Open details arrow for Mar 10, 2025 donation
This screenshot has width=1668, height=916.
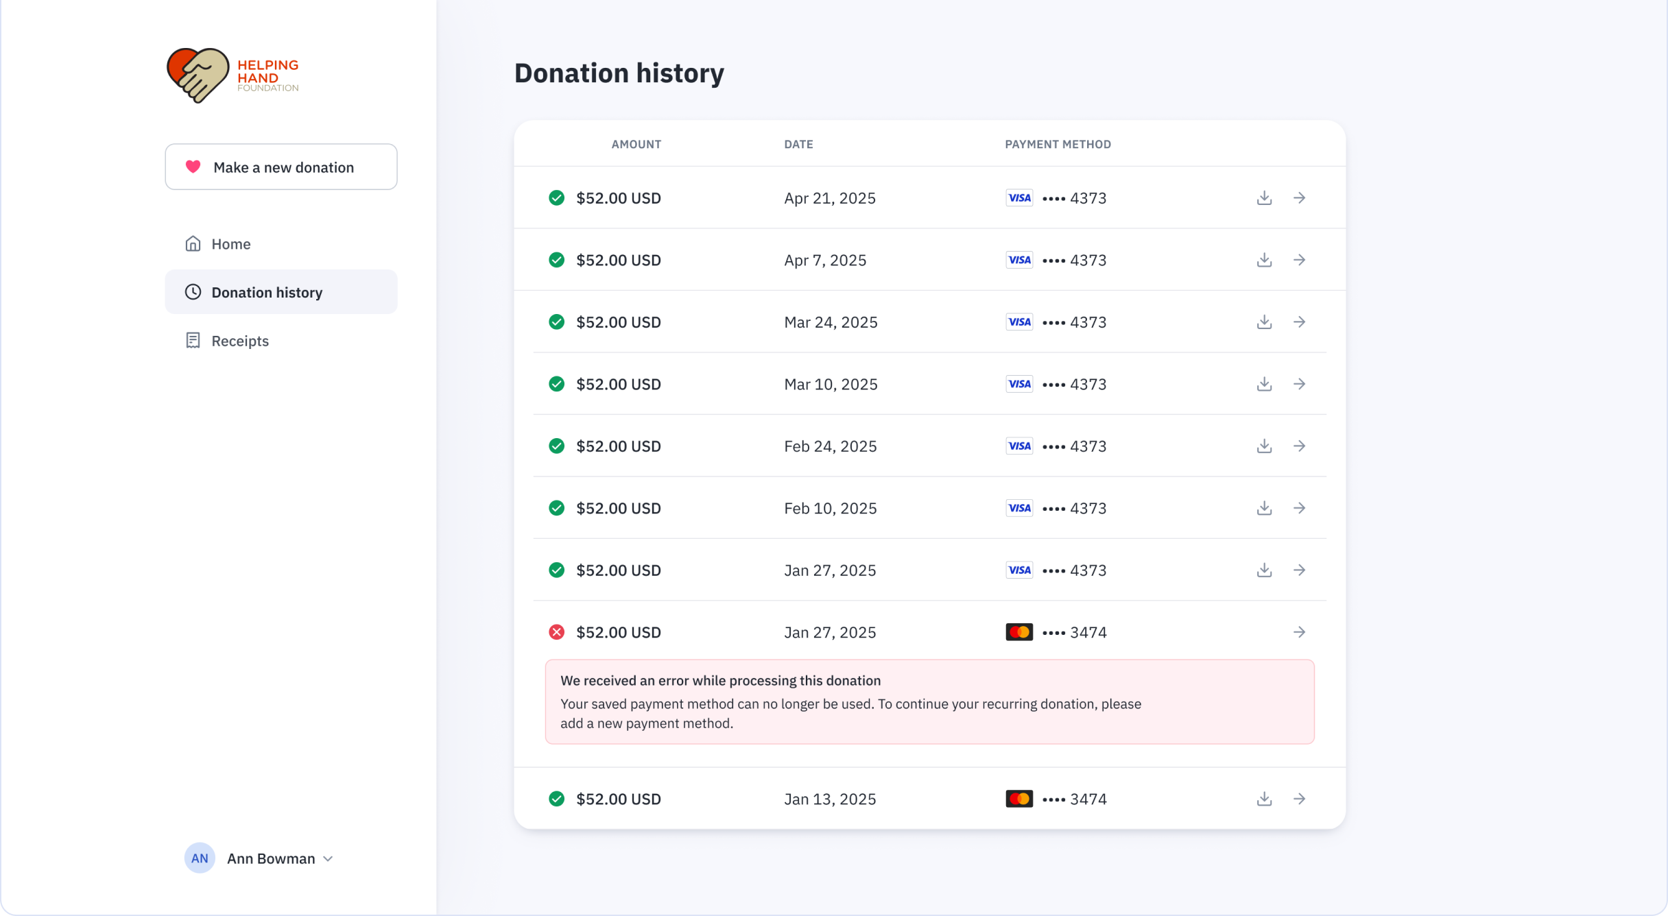click(x=1299, y=384)
